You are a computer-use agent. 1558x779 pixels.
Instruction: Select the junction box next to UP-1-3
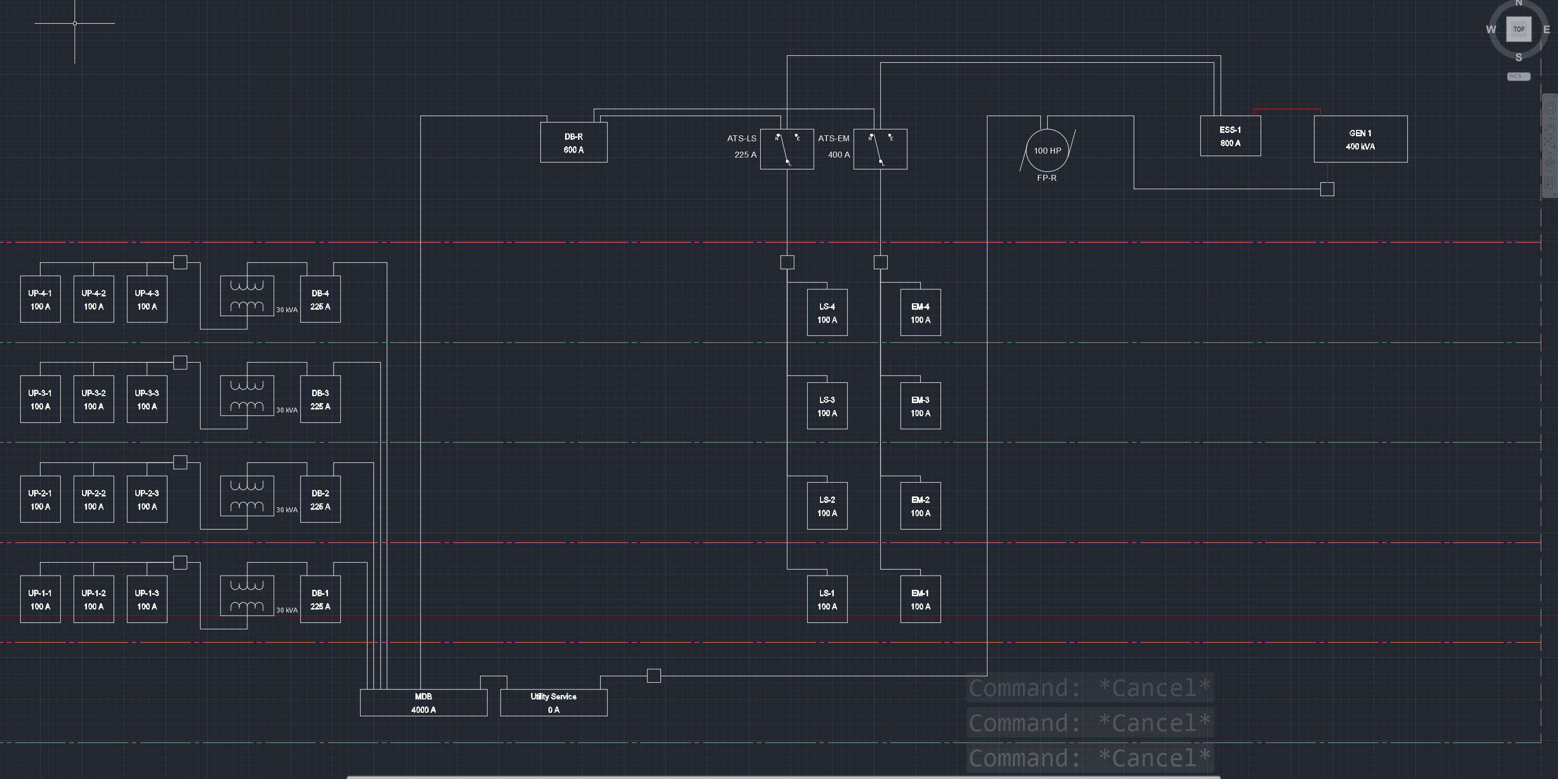tap(180, 563)
